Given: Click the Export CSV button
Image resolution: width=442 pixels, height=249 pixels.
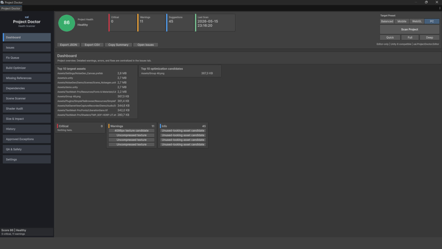Looking at the screenshot, I should tap(92, 45).
